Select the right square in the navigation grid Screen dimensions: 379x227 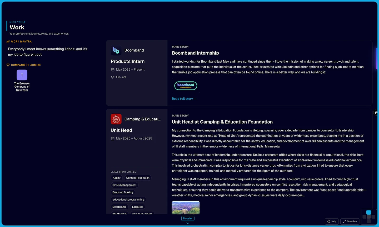pyautogui.click(x=373, y=217)
